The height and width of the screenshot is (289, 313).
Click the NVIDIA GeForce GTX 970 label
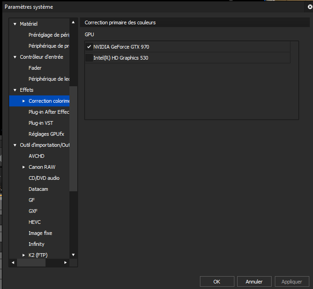pos(121,47)
